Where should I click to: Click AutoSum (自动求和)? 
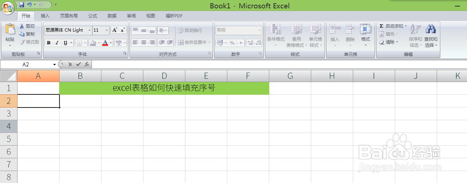coord(391,26)
